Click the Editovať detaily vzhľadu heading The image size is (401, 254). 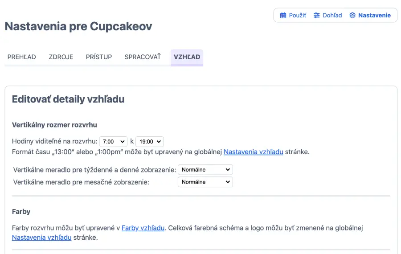(68, 99)
